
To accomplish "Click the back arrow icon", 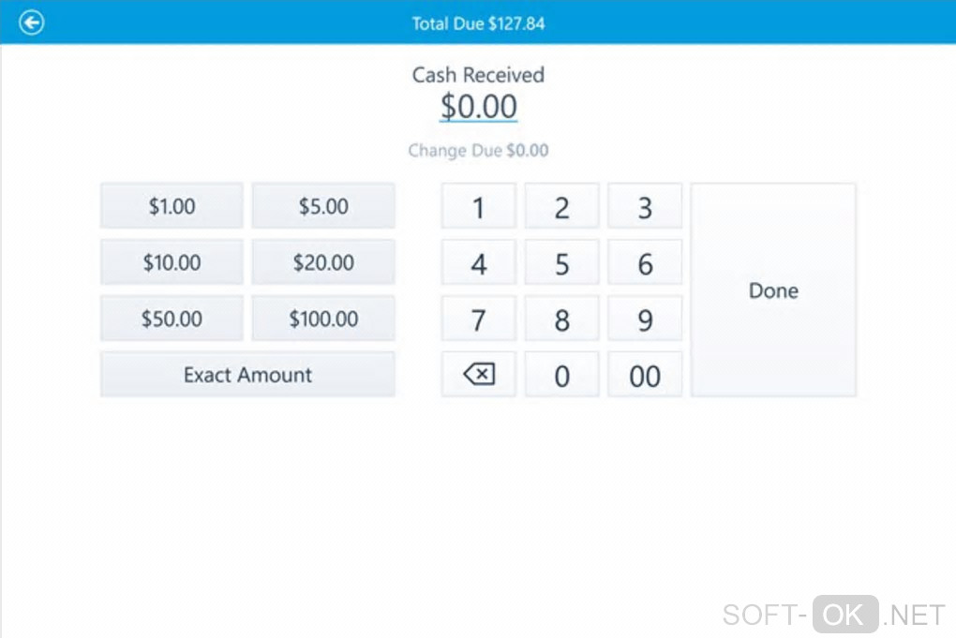I will click(32, 22).
